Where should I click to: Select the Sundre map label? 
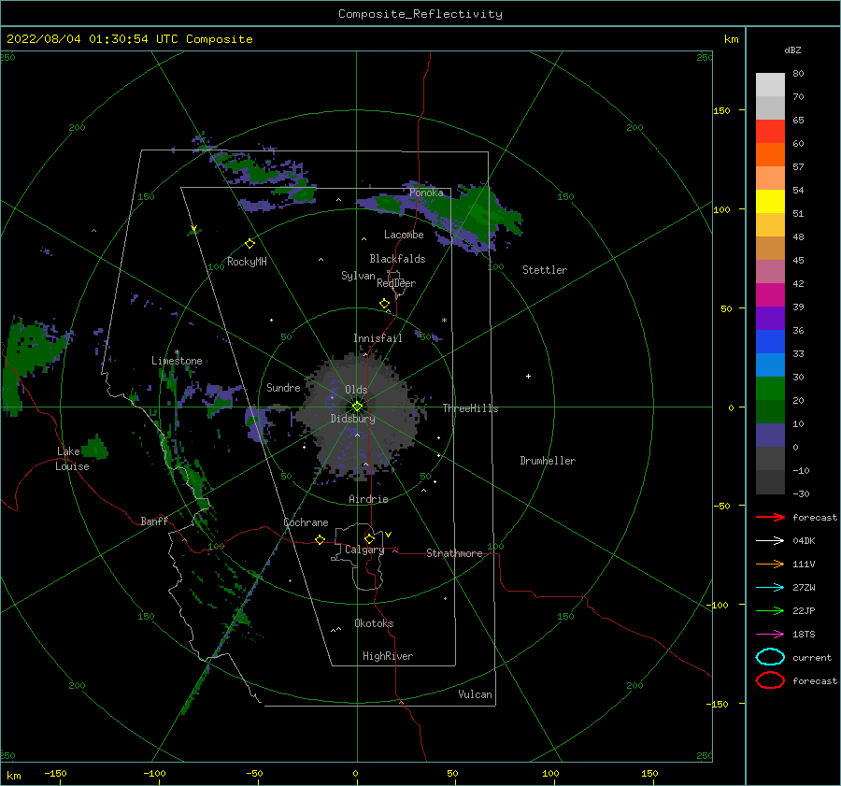283,387
